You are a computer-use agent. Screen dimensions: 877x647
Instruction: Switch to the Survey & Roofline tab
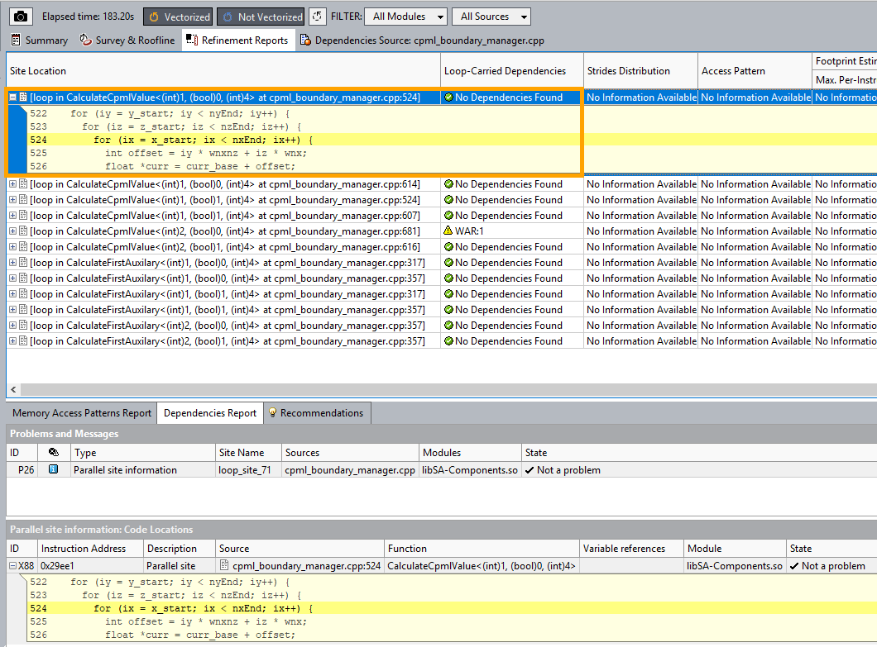(127, 40)
